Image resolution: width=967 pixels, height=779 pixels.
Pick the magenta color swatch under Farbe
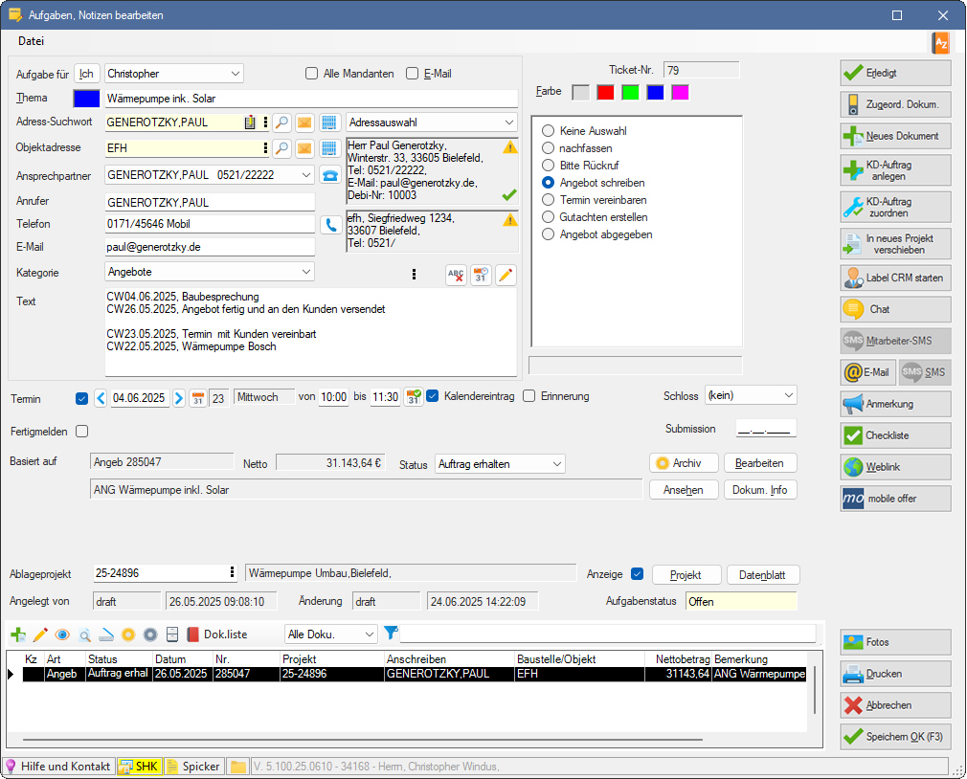pos(680,92)
